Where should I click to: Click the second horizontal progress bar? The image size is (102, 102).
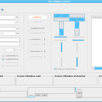69,20
